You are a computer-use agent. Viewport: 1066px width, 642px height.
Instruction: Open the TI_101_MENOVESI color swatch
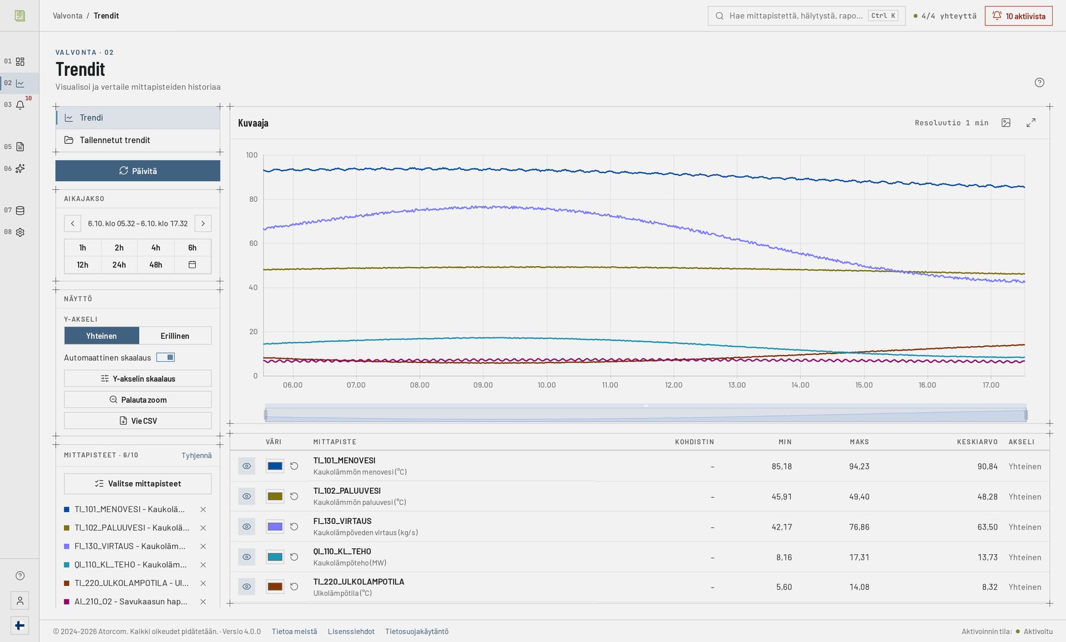tap(275, 466)
